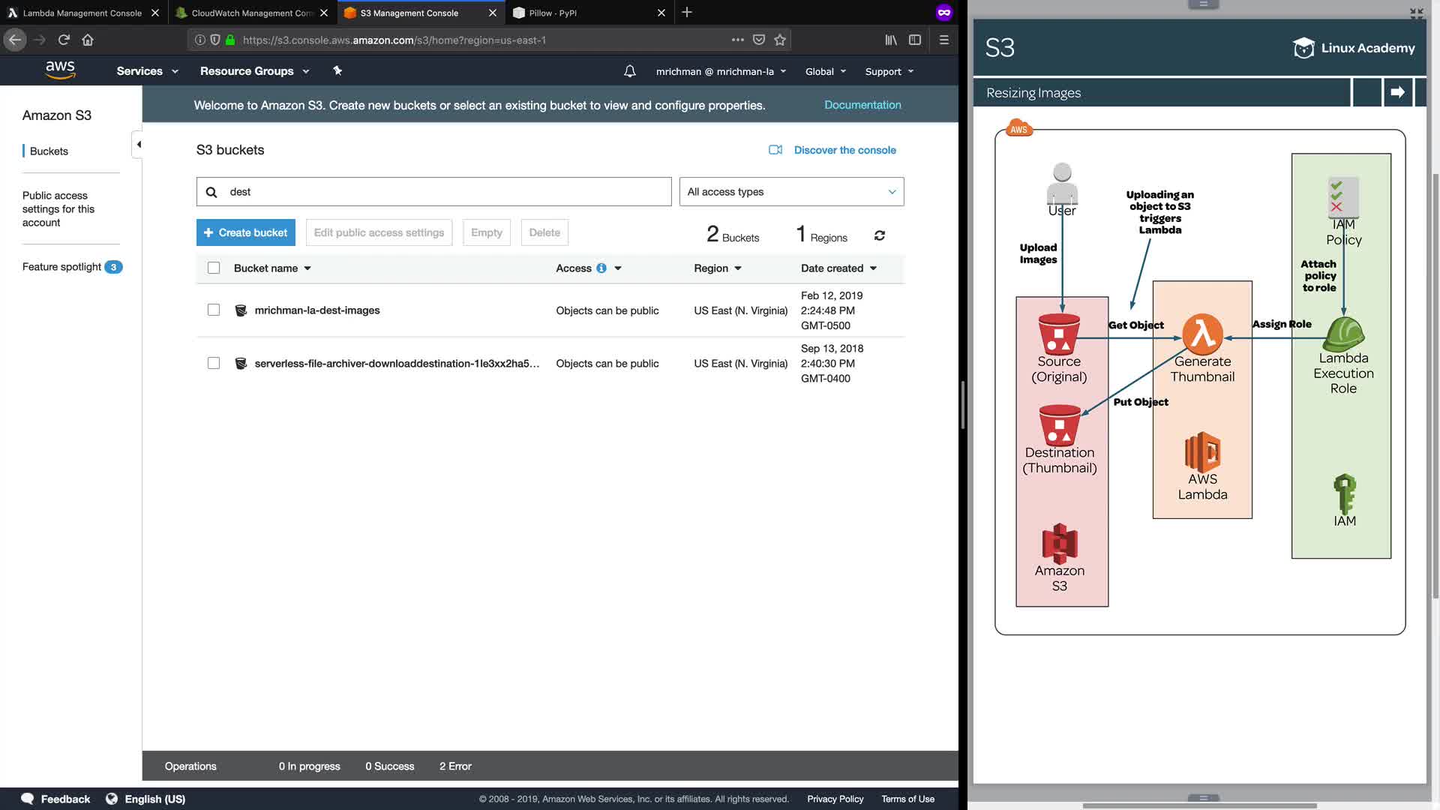1440x810 pixels.
Task: Click the AWS logo home icon
Action: [60, 70]
